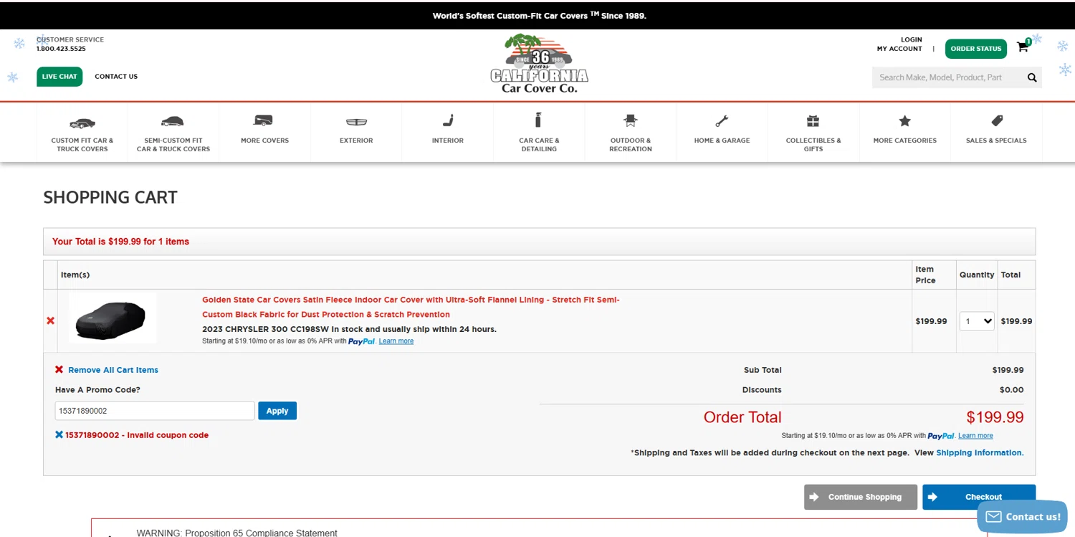Click the invalid coupon code error message
The height and width of the screenshot is (537, 1075).
click(x=137, y=435)
